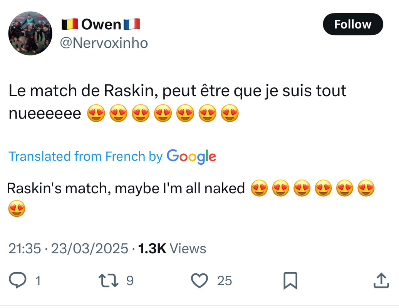Reply to the tweet via speech bubble icon
Screen dimensions: 399x308
(x=18, y=280)
